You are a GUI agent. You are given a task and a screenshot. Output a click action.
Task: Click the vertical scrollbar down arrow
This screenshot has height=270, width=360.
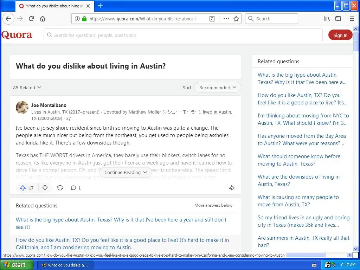coord(355,249)
